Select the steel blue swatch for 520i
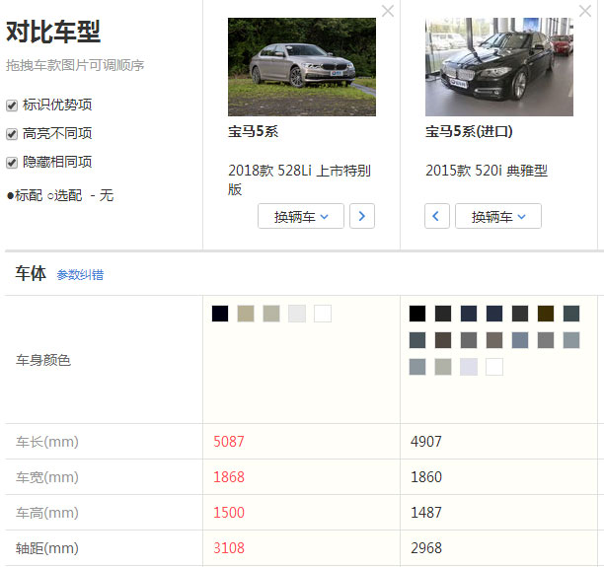 tap(520, 340)
